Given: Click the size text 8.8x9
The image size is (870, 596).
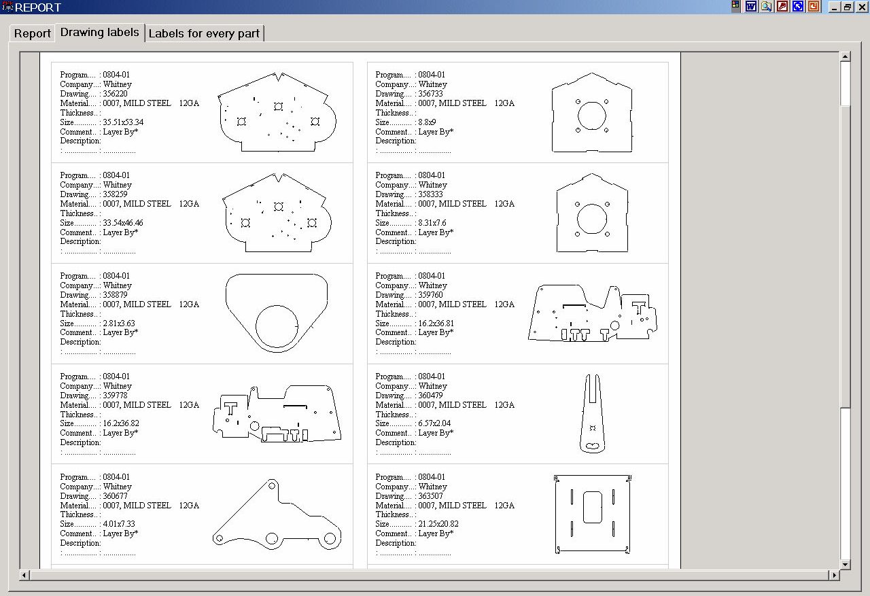Looking at the screenshot, I should [428, 122].
